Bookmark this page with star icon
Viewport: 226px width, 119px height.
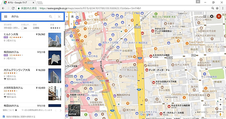coord(217,8)
